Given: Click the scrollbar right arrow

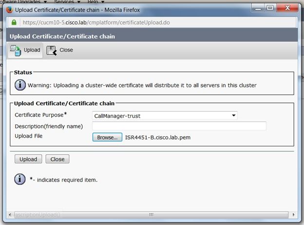Looking at the screenshot, I should click(293, 215).
